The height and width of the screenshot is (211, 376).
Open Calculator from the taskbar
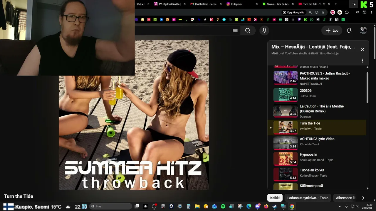click(189, 206)
